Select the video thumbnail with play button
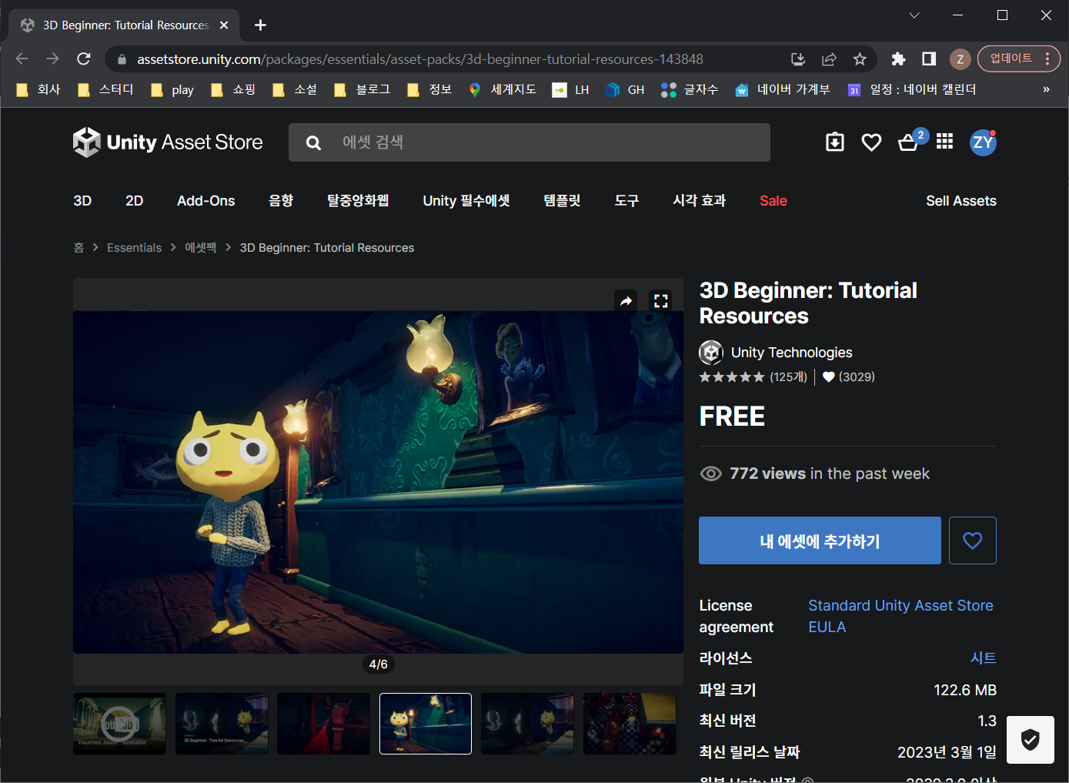Screen dimensions: 1069x783 (119, 724)
